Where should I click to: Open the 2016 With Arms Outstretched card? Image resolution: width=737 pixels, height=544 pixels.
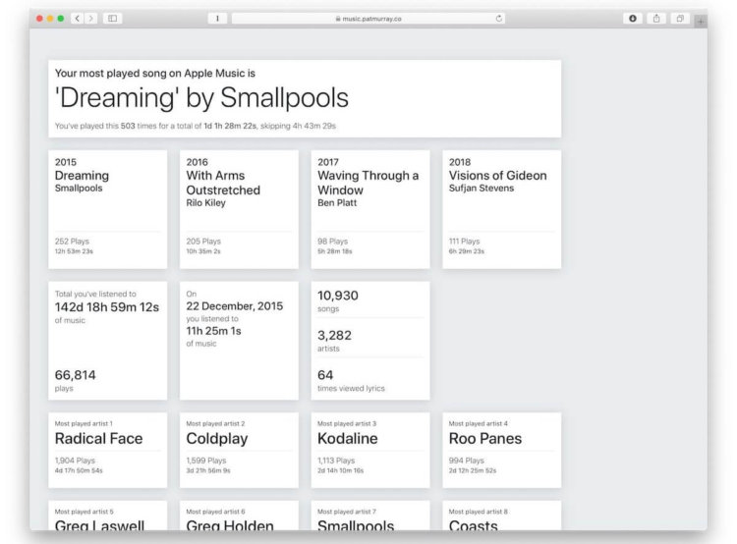coord(239,209)
